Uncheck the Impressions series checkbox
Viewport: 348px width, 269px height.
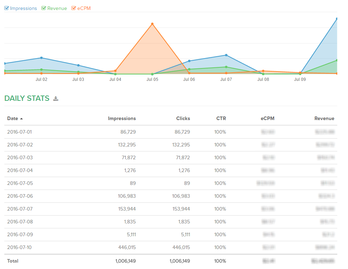coord(7,8)
